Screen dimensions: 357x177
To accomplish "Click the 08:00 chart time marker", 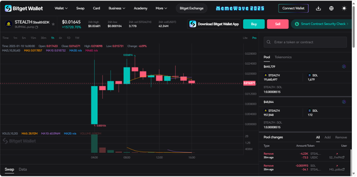I will (x=127, y=158).
